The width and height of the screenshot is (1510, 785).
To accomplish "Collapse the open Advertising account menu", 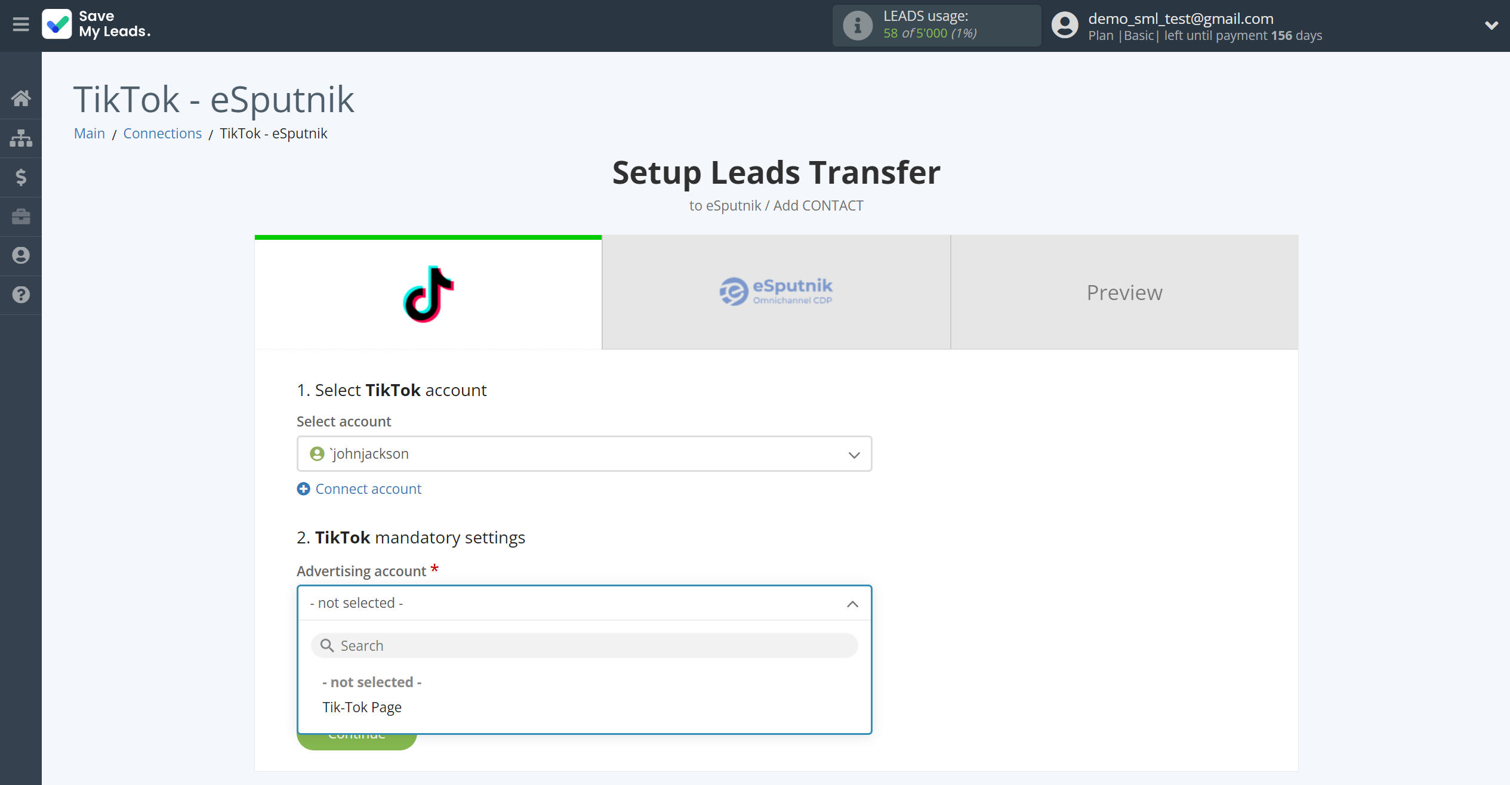I will pyautogui.click(x=853, y=603).
